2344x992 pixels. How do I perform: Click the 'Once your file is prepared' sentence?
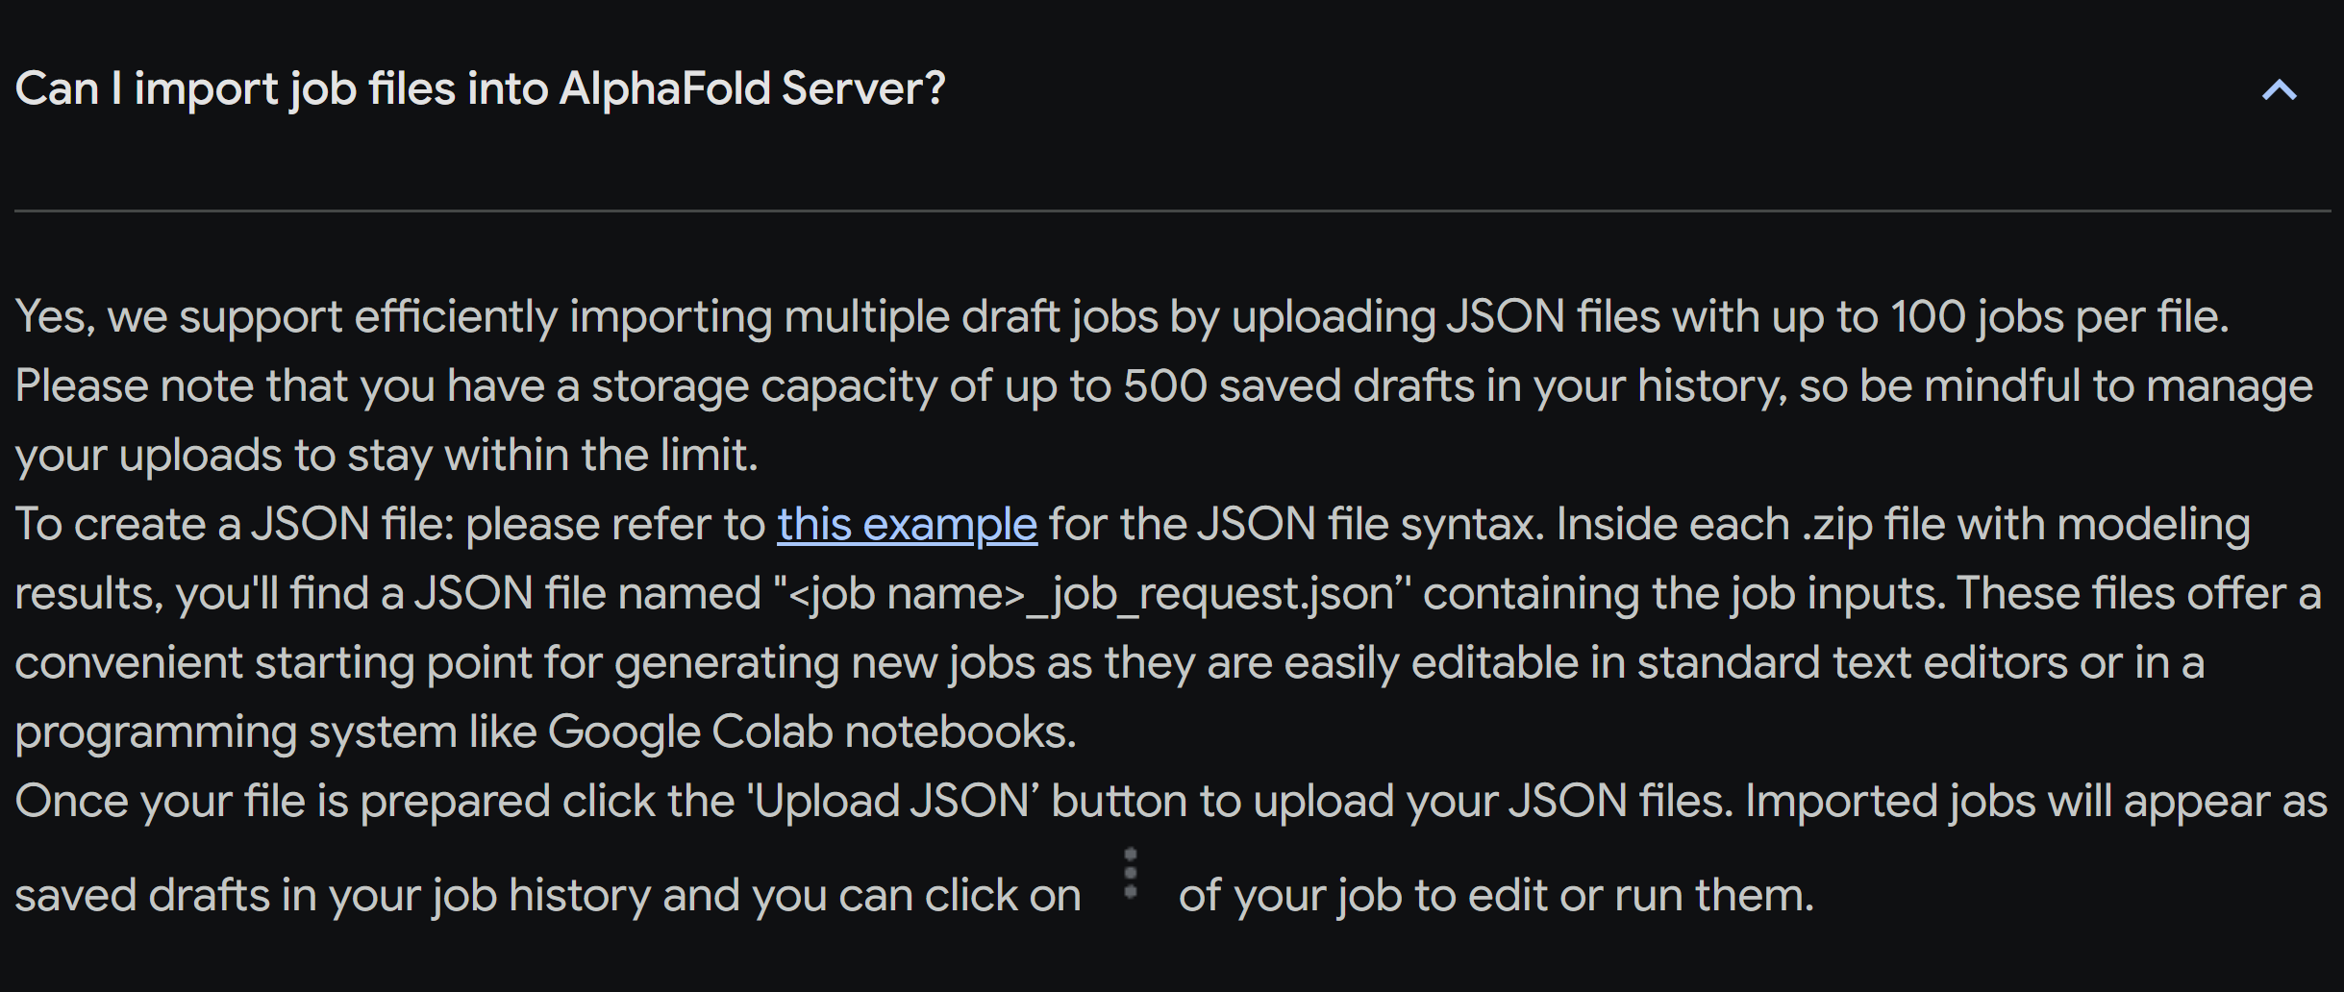[874, 802]
